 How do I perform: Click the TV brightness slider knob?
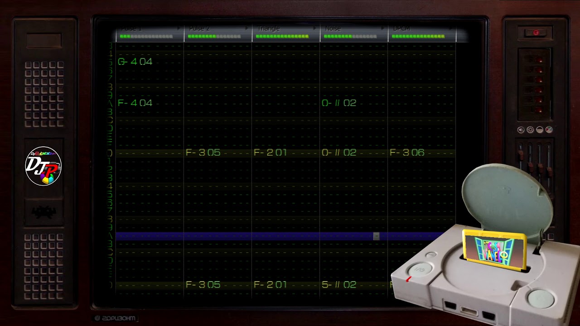tap(531, 167)
